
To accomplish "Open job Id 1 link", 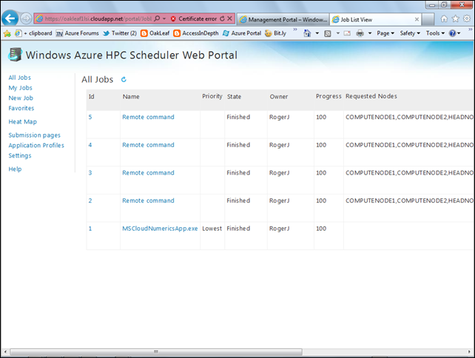I will (x=90, y=229).
